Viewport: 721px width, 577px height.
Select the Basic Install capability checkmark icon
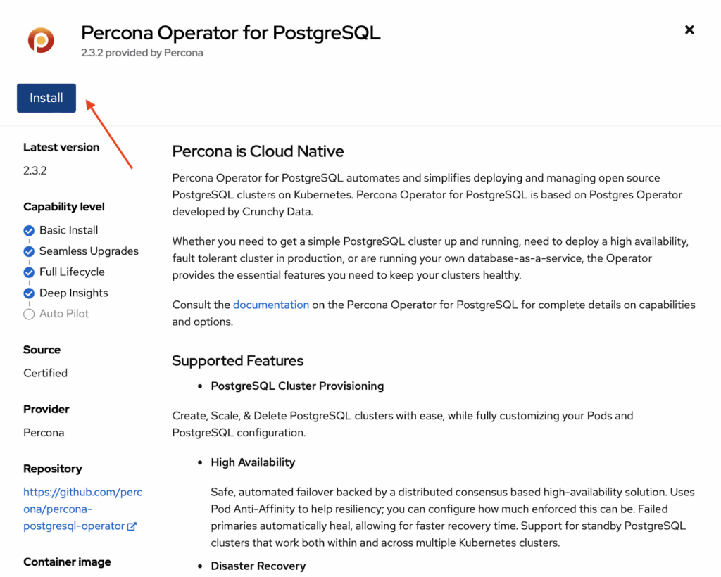pos(29,230)
